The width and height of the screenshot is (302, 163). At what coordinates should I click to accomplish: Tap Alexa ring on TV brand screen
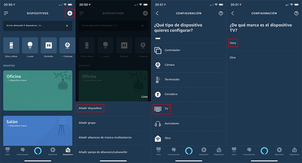coord(264,151)
